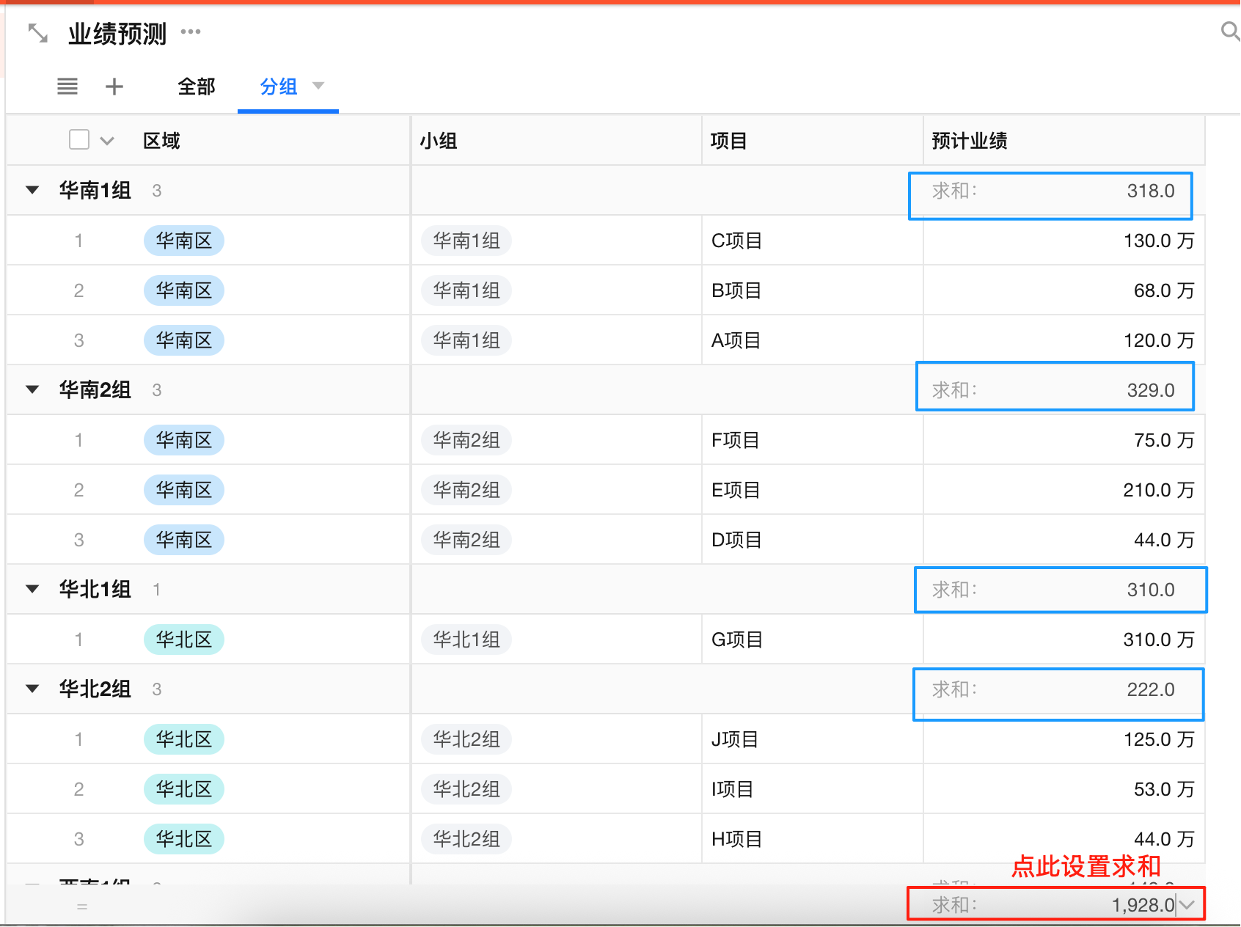Collapse the 华南1组 group
Screen dimensions: 1241x927
tap(32, 190)
